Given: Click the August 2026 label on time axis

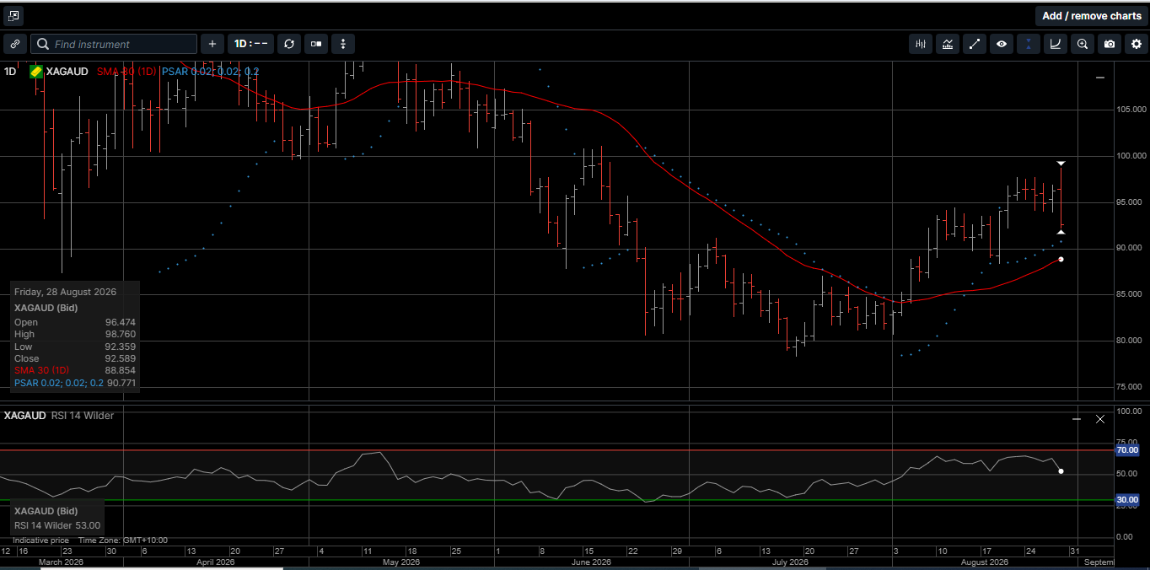Looking at the screenshot, I should tap(985, 562).
